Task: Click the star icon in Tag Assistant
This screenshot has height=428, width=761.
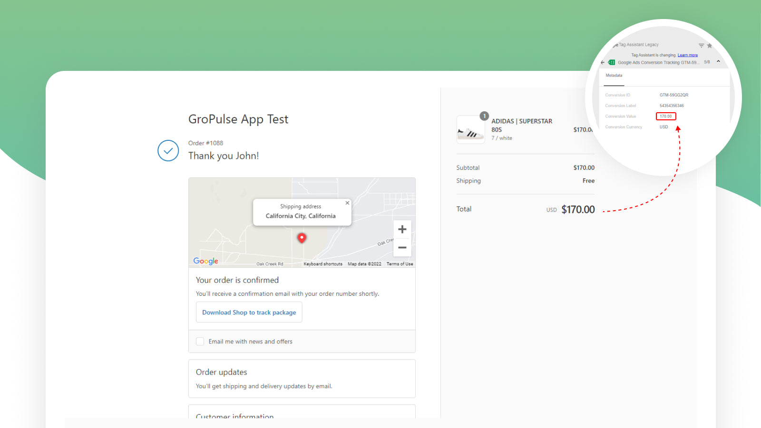Action: coord(709,46)
